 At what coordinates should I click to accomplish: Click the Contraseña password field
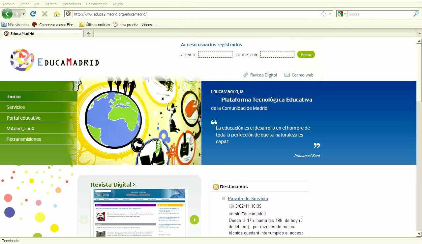click(x=277, y=54)
